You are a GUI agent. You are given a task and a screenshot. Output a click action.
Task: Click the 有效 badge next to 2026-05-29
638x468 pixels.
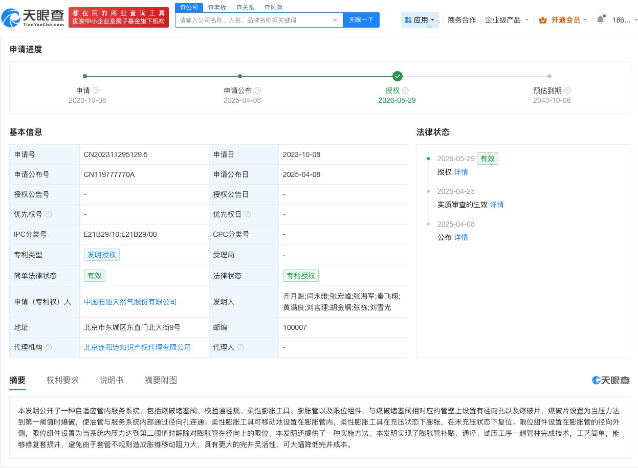pyautogui.click(x=488, y=159)
